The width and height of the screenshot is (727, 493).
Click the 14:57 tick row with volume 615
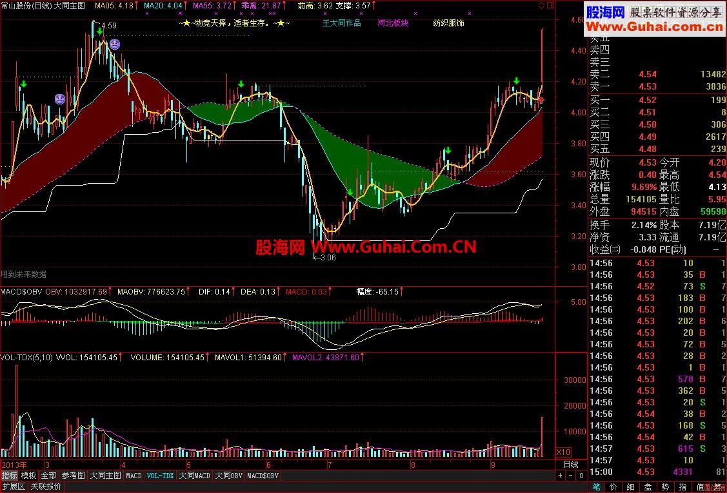(657, 449)
